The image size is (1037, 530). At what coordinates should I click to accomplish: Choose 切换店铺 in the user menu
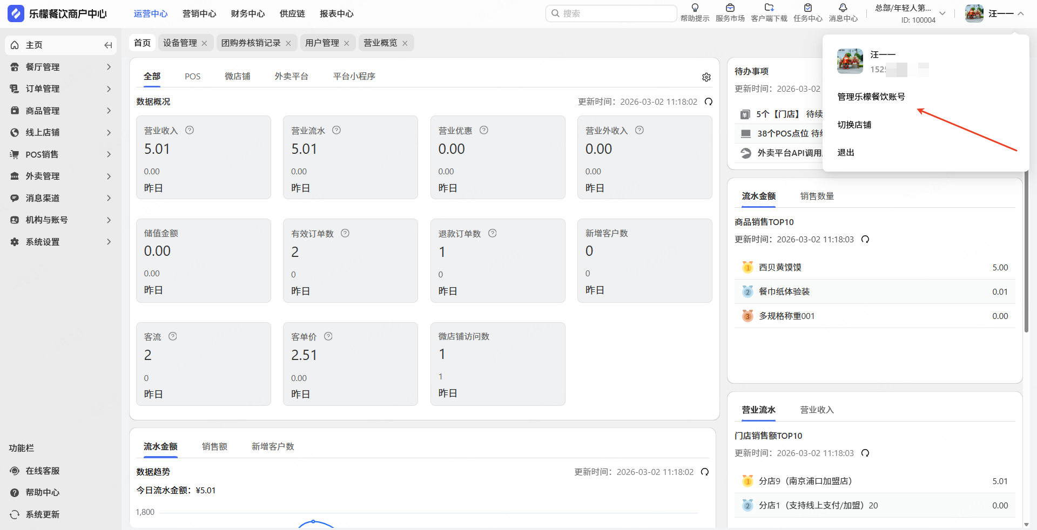(x=854, y=125)
